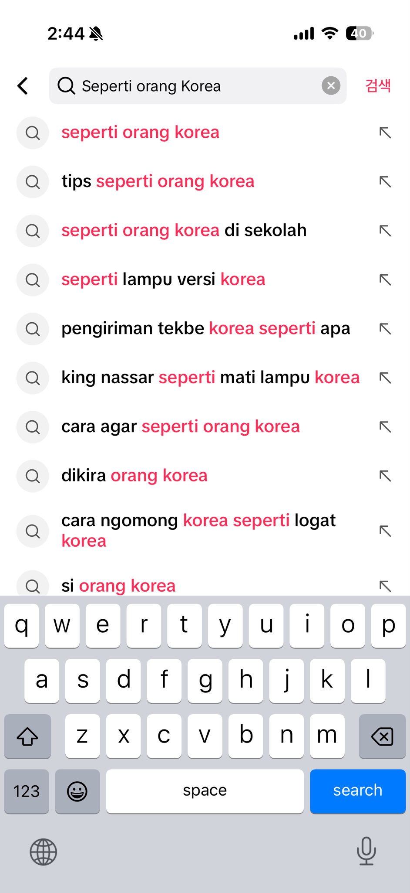410x893 pixels.
Task: Click the Seperti orang Korea search field
Action: [x=192, y=86]
